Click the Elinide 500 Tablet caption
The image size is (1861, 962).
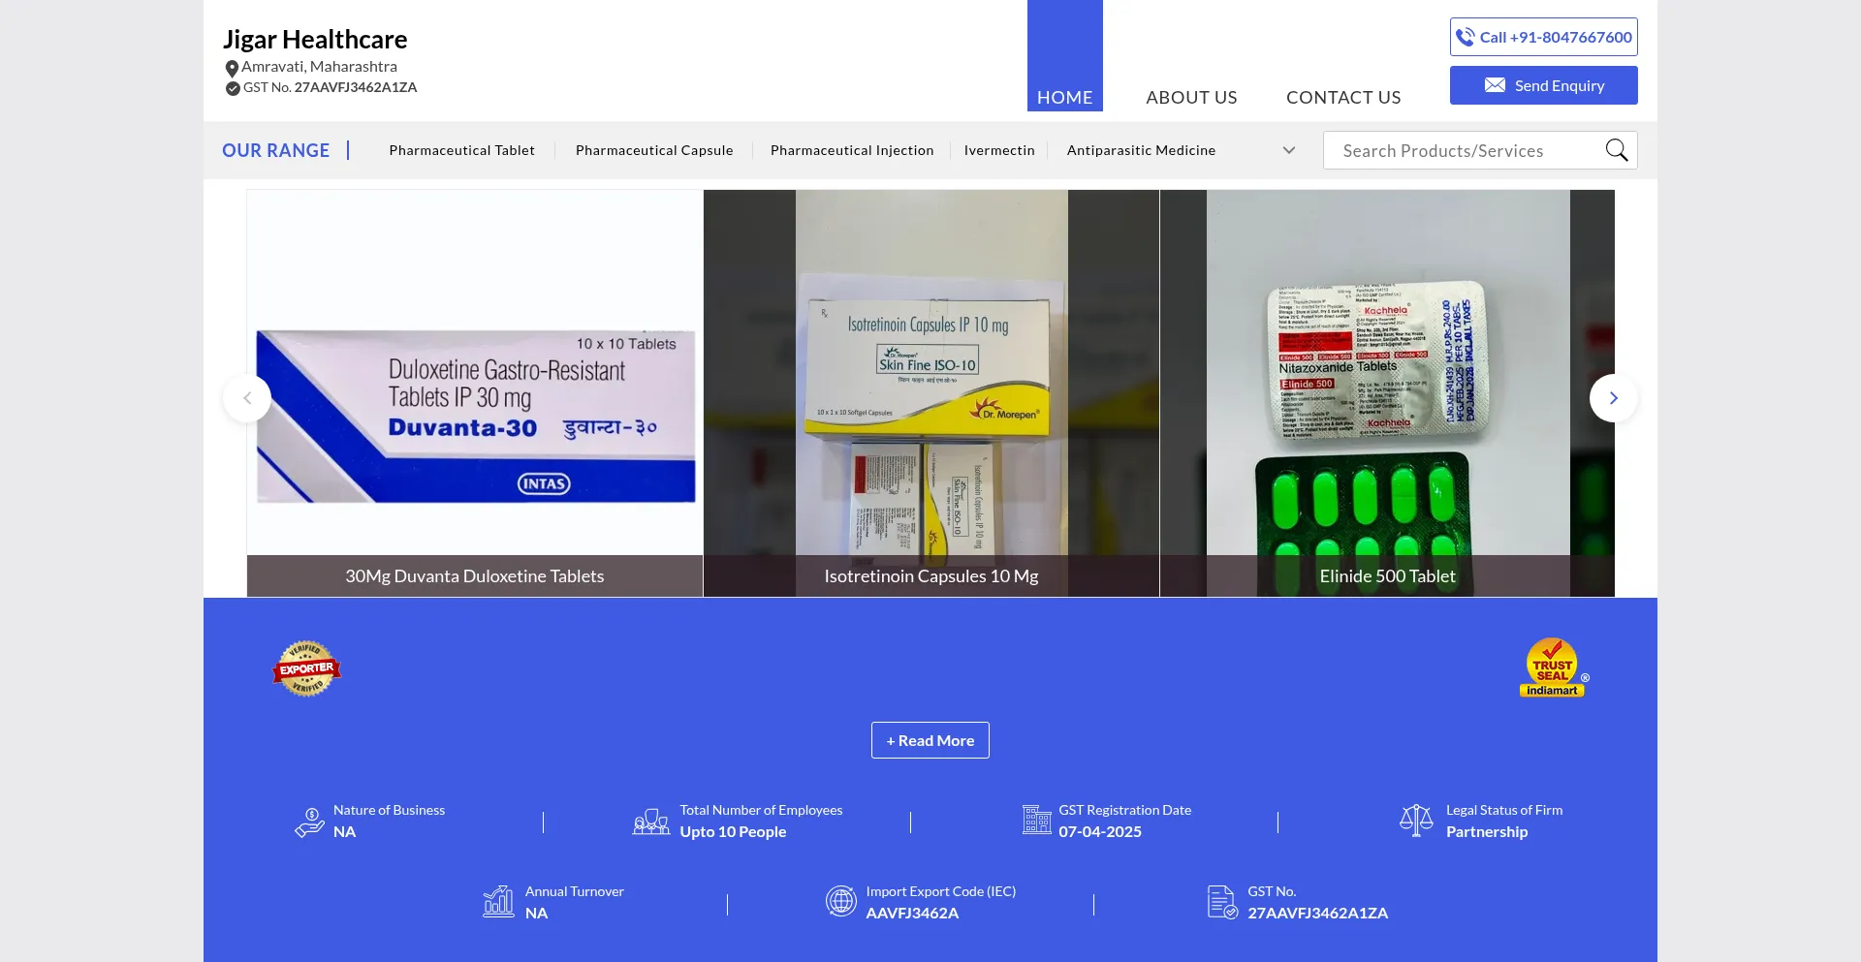point(1388,575)
